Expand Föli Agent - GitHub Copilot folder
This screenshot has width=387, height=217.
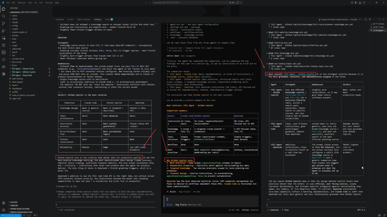coord(24,72)
